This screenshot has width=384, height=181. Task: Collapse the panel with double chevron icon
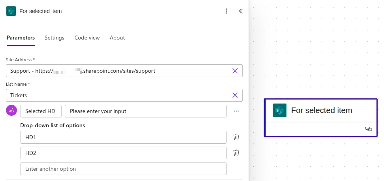click(241, 11)
